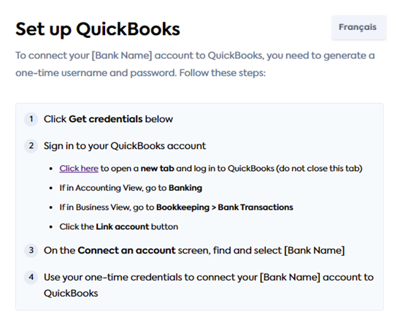Select the step 4 number badge

[31, 277]
